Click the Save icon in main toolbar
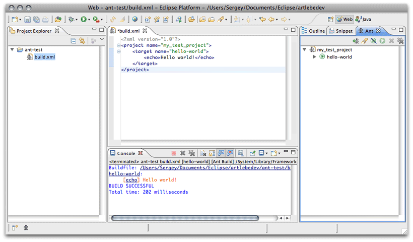The height and width of the screenshot is (242, 413). click(28, 20)
